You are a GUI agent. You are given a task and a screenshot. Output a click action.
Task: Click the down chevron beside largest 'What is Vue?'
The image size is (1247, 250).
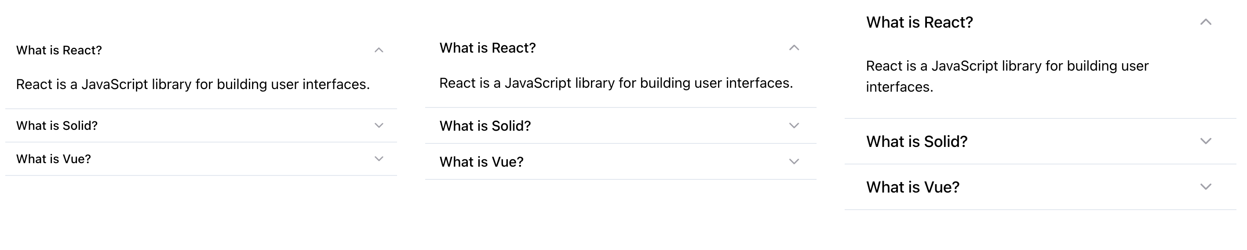(1205, 187)
